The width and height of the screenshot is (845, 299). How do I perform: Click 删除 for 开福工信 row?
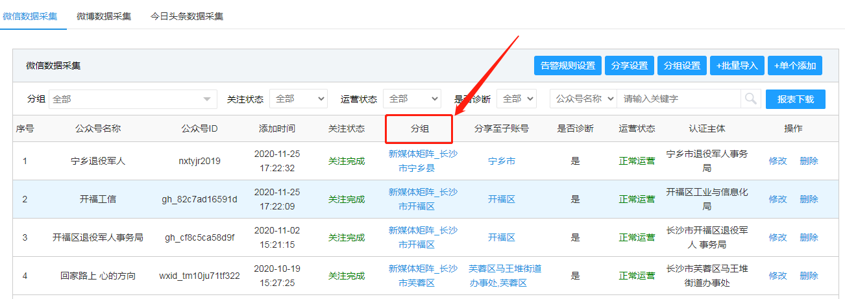tap(809, 199)
